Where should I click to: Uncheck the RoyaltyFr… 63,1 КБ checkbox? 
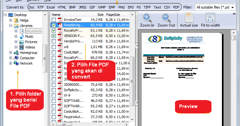(x=54, y=31)
